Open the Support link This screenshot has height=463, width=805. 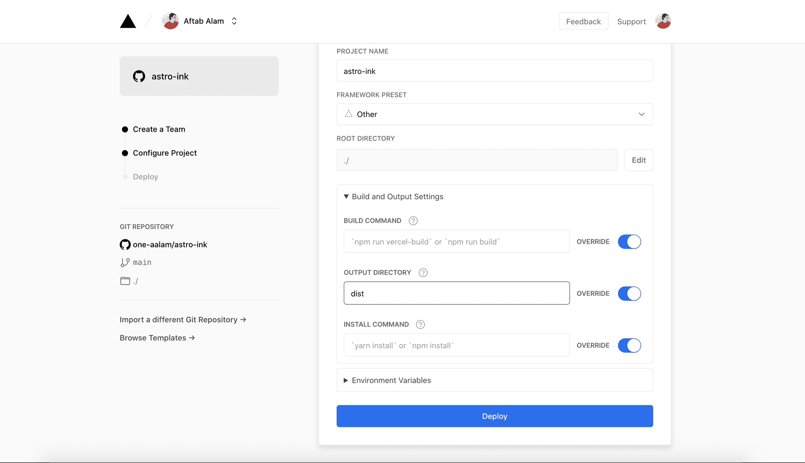631,21
